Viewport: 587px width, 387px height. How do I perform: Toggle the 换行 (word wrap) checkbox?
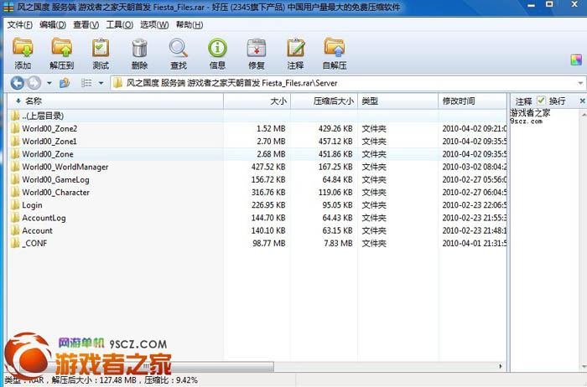[542, 101]
